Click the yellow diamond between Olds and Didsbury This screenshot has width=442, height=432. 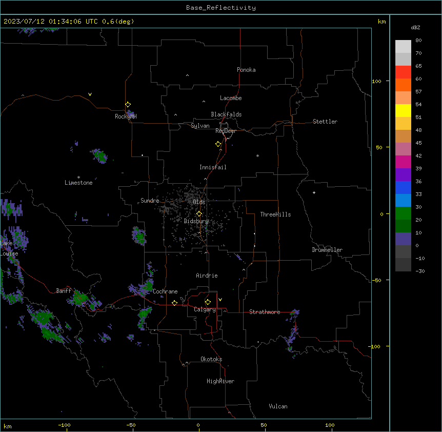[199, 214]
